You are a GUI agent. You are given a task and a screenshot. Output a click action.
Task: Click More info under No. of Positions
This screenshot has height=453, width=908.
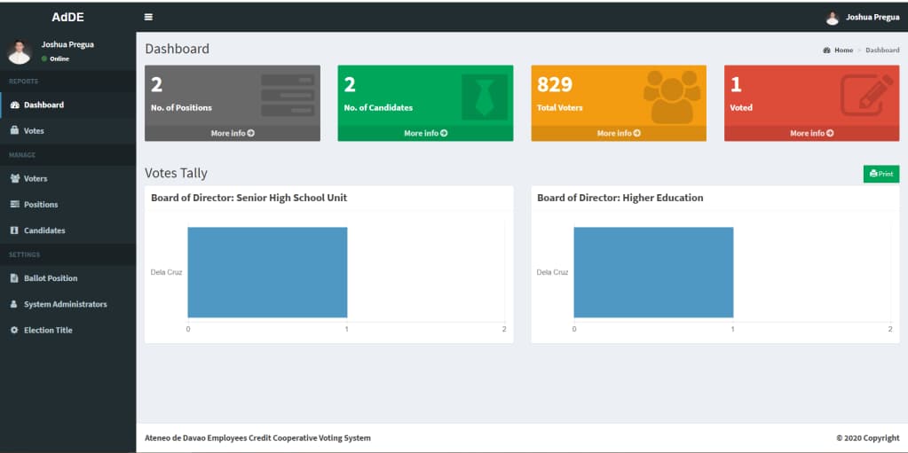(233, 133)
